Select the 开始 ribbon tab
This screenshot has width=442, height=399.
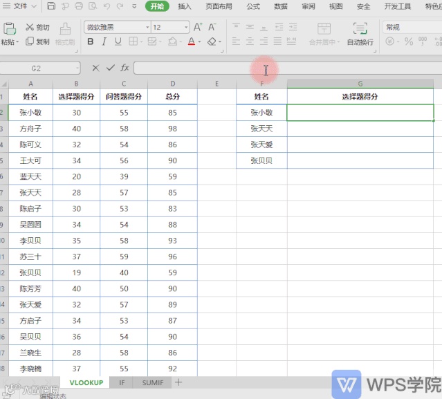[157, 6]
